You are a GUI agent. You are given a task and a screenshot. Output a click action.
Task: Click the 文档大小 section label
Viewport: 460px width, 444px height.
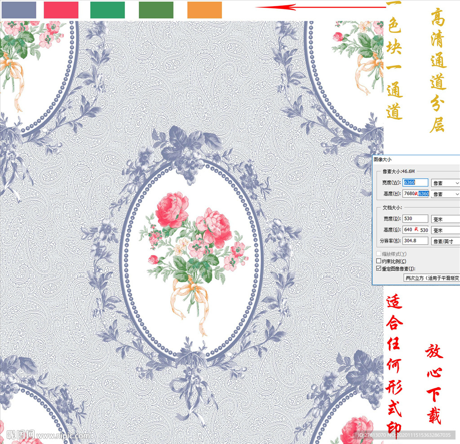pyautogui.click(x=392, y=207)
